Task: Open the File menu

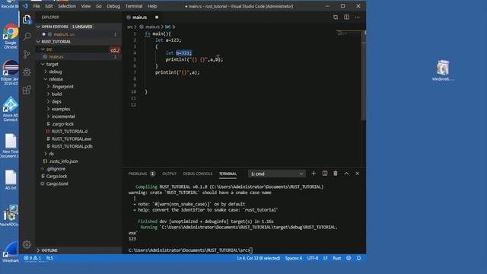Action: pyautogui.click(x=37, y=6)
